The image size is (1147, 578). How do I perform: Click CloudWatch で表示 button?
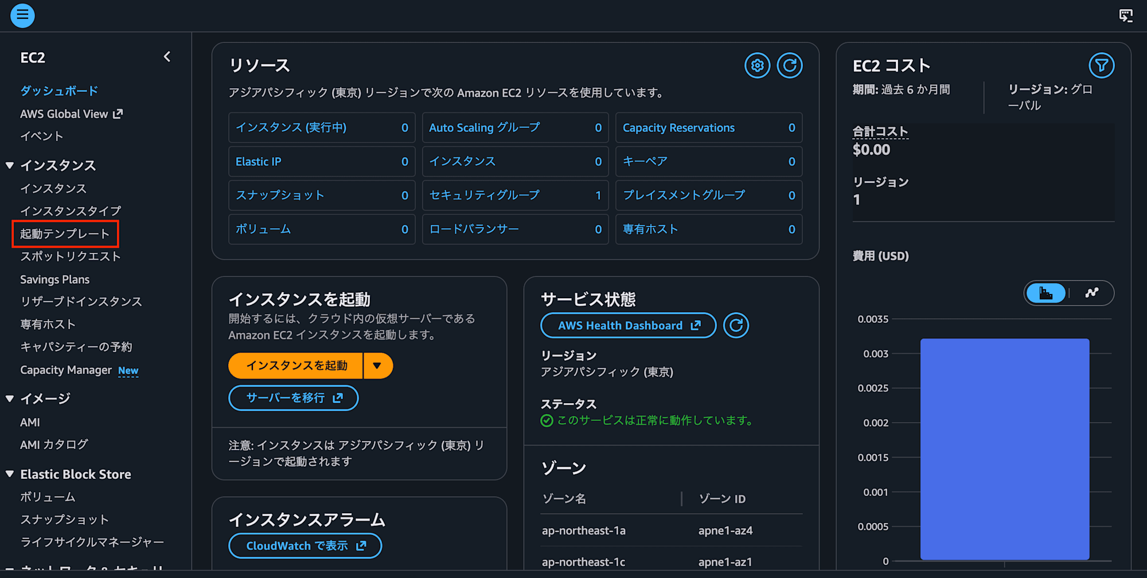click(x=305, y=546)
